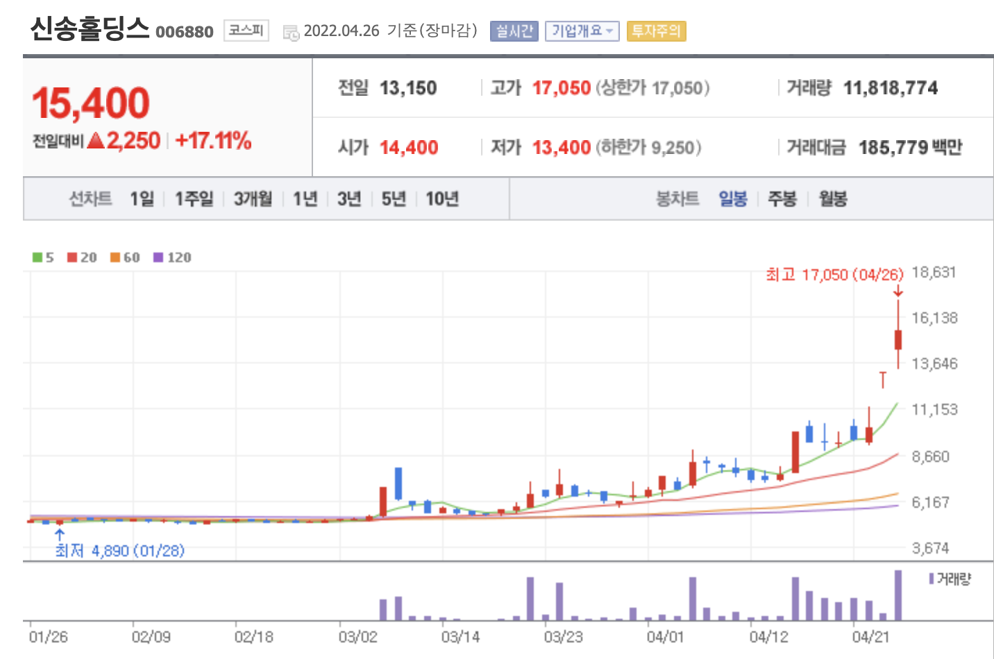Click the green 5-day moving average swatch

37,257
